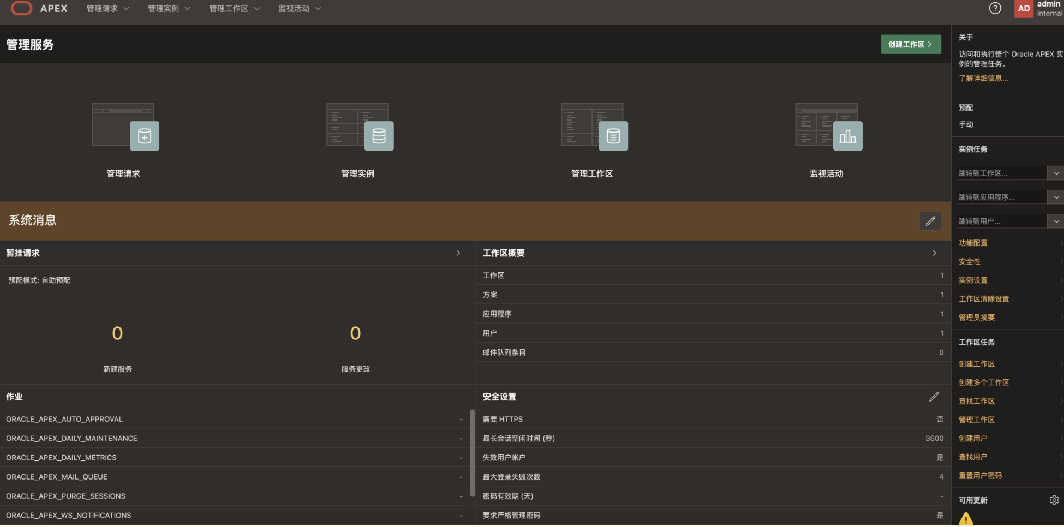Screen dimensions: 1064x527
Task: Select ORACLE_APEX_AUTO_APPROVAL job row
Action: (x=235, y=419)
